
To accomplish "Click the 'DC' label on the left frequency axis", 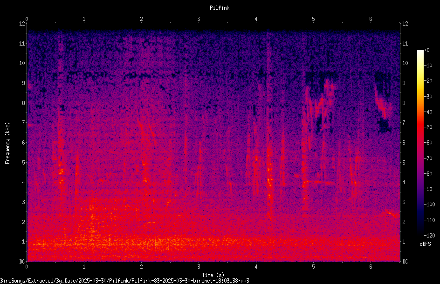I will pyautogui.click(x=22, y=262).
